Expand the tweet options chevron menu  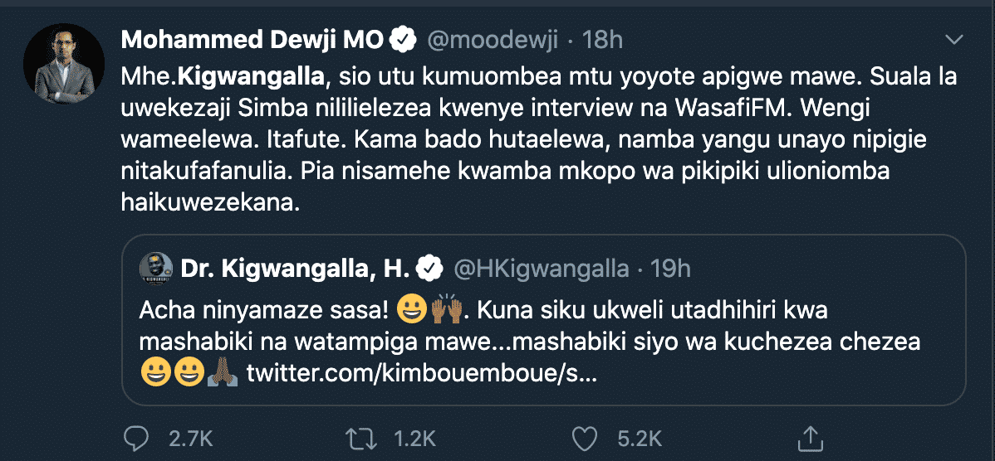(955, 39)
